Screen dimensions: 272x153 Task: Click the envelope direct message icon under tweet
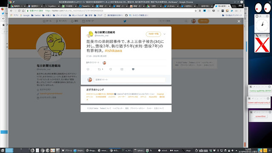[122, 69]
